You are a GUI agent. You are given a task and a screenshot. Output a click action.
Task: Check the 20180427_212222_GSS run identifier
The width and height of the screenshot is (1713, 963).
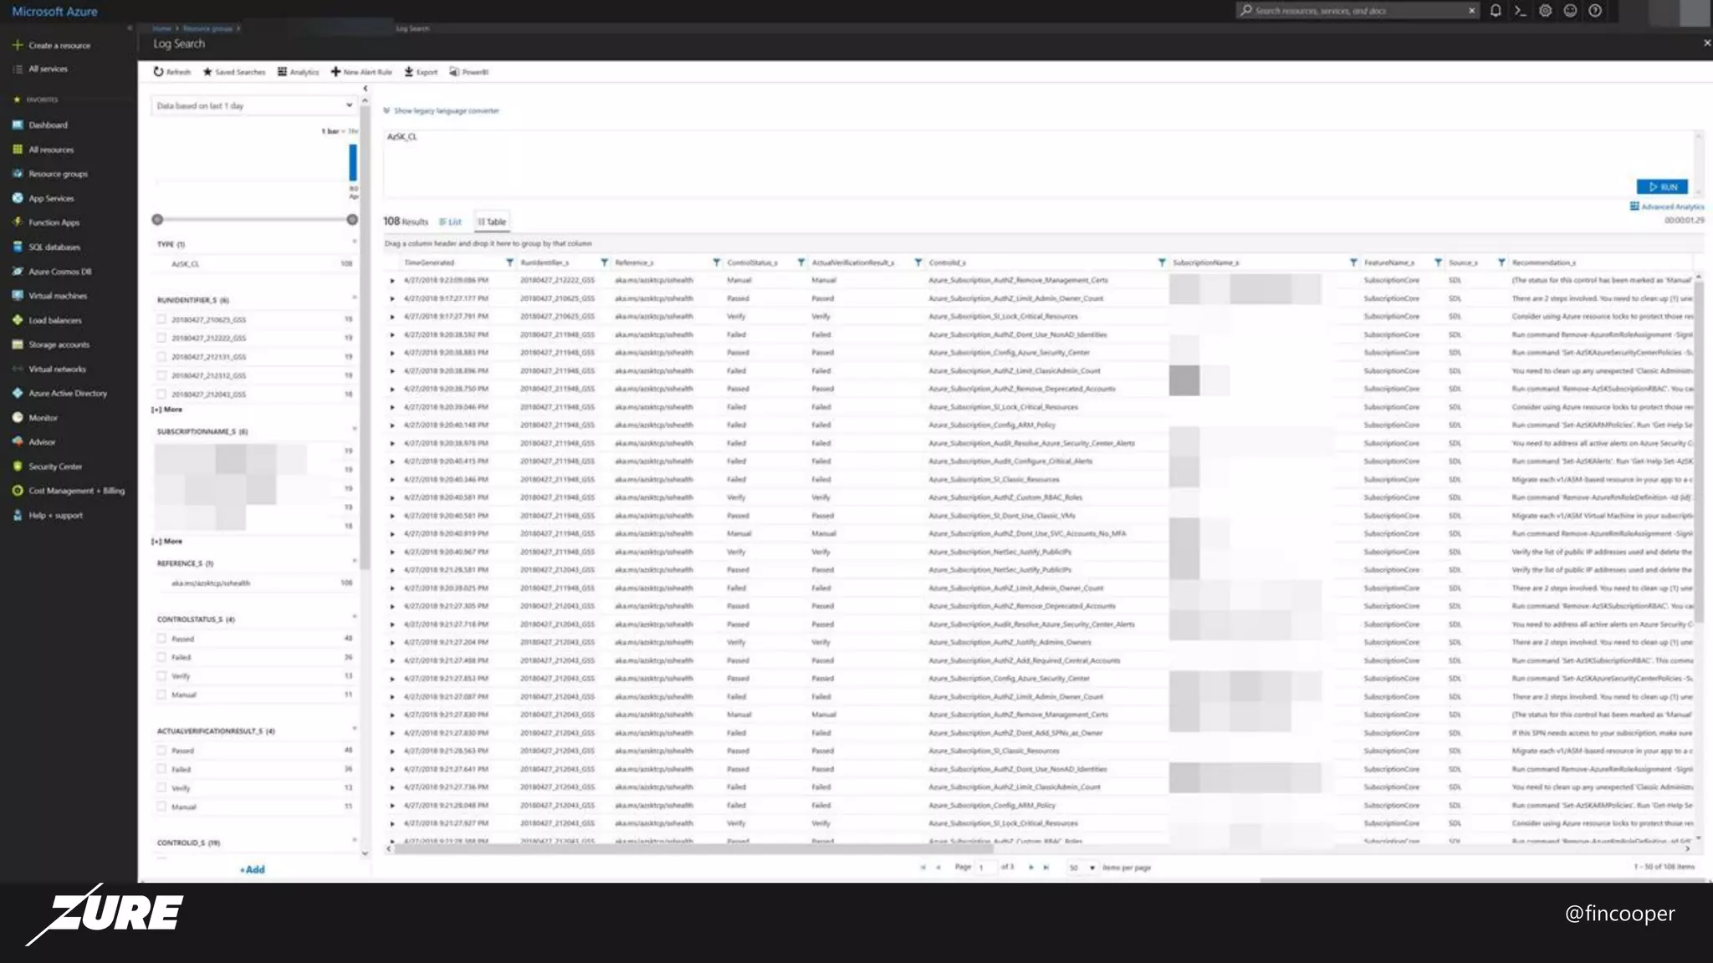click(161, 338)
